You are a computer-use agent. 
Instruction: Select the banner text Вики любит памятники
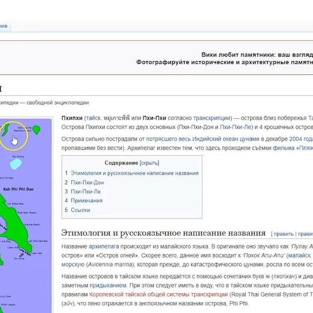pos(237,55)
